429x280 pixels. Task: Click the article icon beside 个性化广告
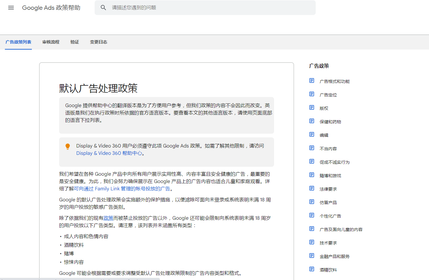[312, 215]
